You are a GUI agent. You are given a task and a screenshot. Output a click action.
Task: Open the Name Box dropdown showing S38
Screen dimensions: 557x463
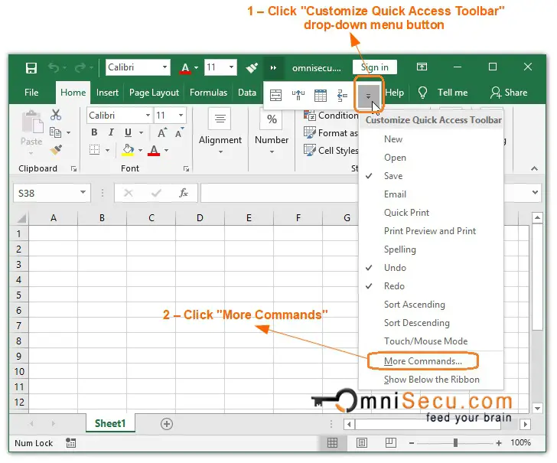point(83,194)
